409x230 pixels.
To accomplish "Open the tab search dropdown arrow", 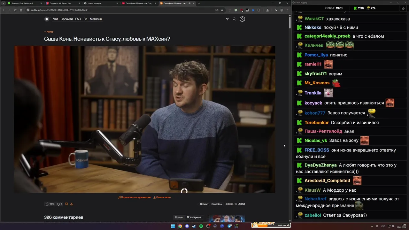I will (4, 3).
